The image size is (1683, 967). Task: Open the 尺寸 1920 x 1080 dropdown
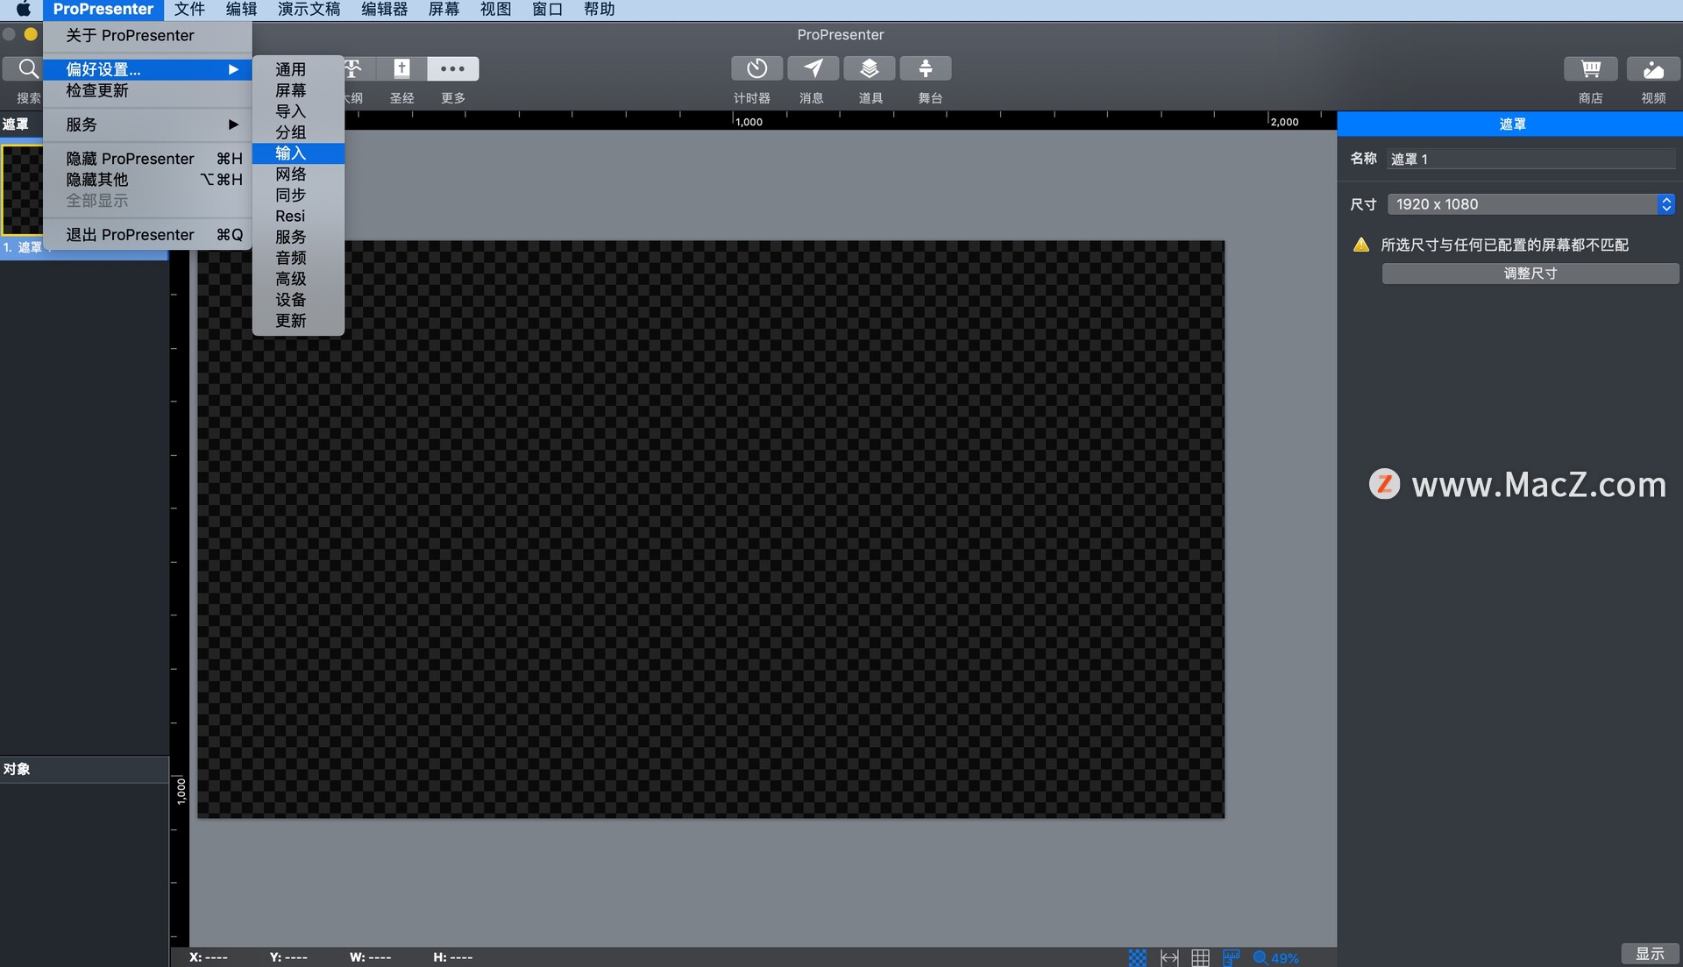[x=1530, y=204]
